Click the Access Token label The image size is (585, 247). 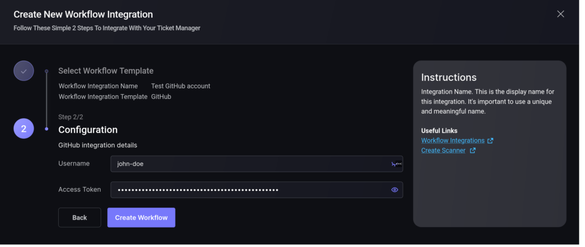pos(79,189)
